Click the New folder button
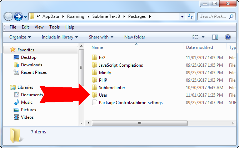 click(x=135, y=37)
